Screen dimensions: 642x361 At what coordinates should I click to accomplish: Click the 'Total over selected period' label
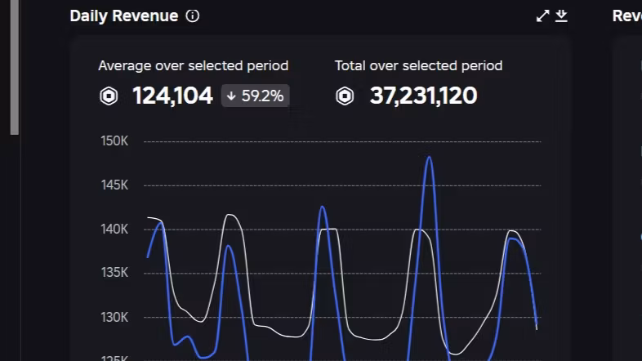418,65
